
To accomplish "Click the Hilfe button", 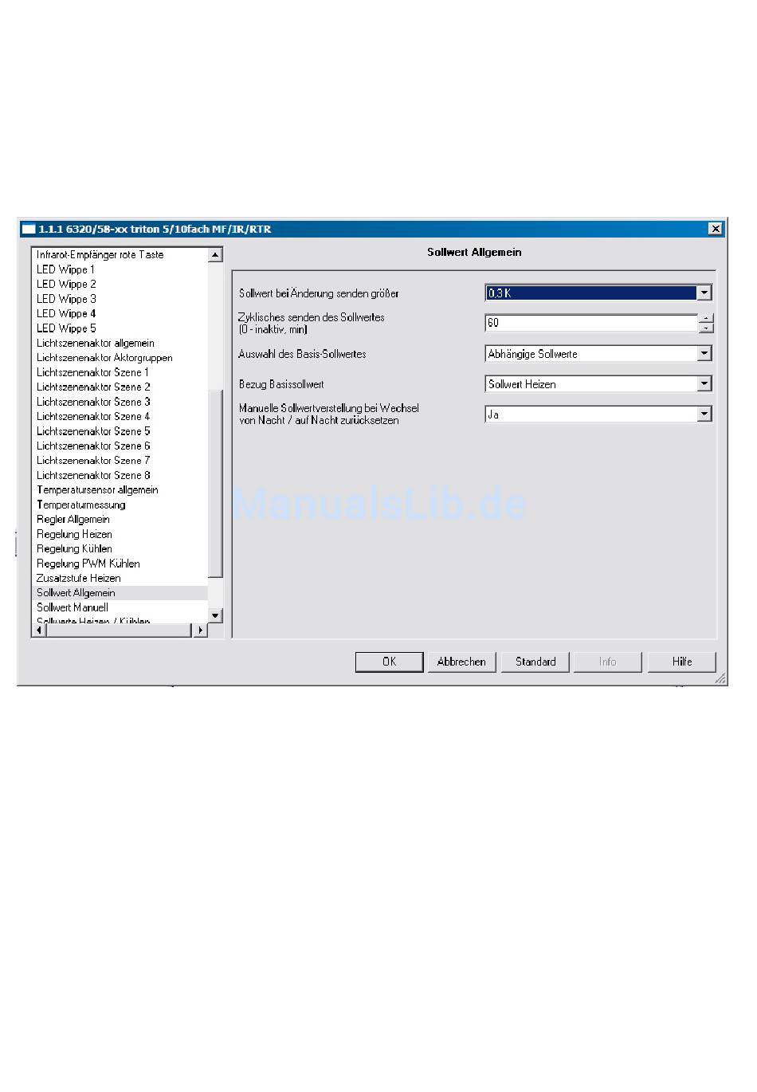I will [682, 662].
